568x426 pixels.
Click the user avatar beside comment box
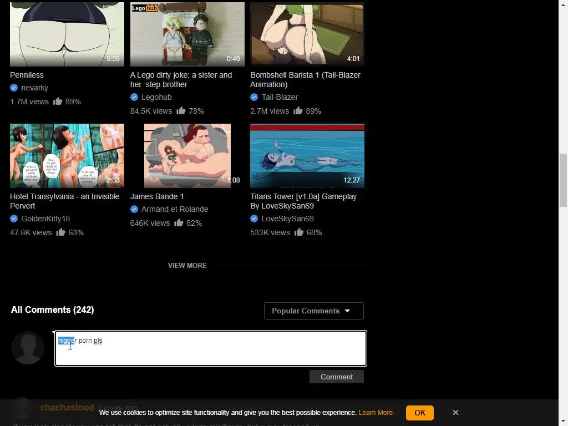(28, 348)
